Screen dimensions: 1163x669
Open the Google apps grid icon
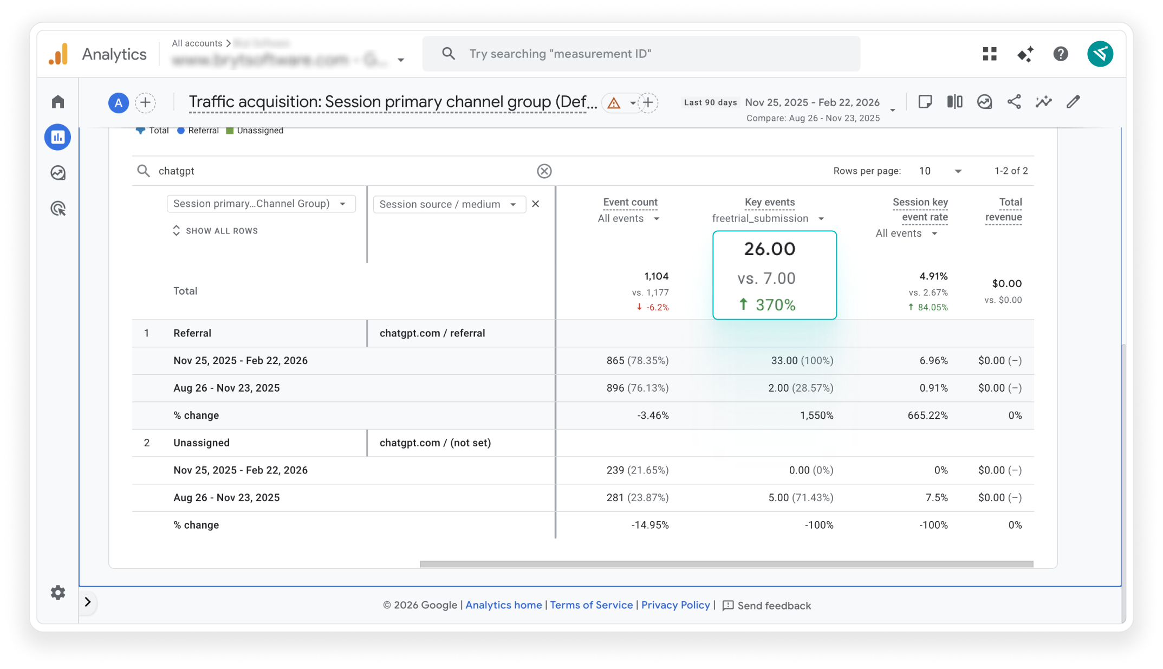pyautogui.click(x=989, y=54)
